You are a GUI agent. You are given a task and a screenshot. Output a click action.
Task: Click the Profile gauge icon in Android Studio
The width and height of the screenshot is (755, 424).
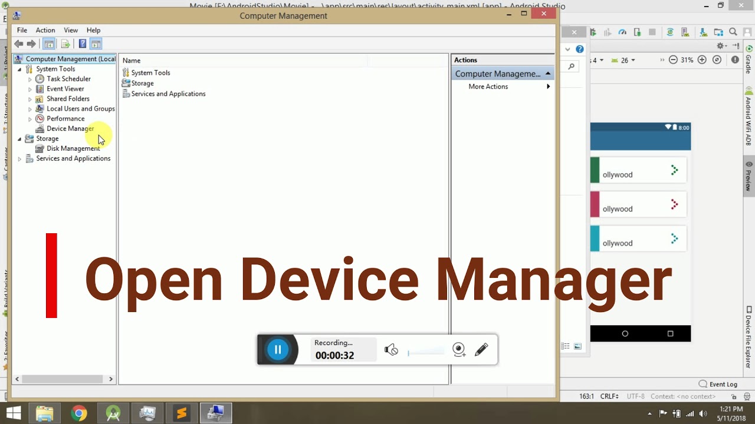click(622, 32)
